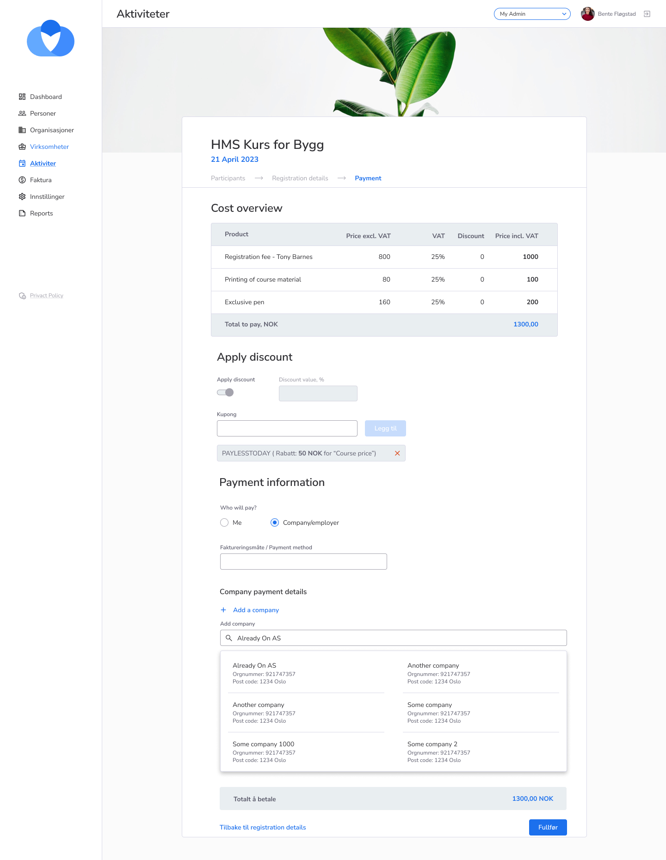This screenshot has width=666, height=860.
Task: Click the Bente Fløgstad user name
Action: pos(617,14)
